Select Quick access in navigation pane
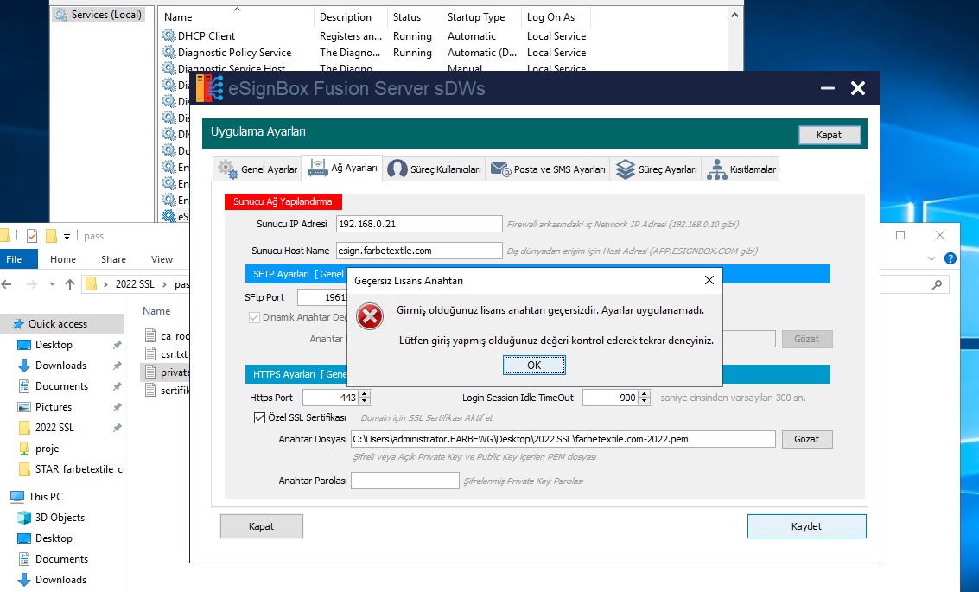This screenshot has height=592, width=979. (57, 324)
